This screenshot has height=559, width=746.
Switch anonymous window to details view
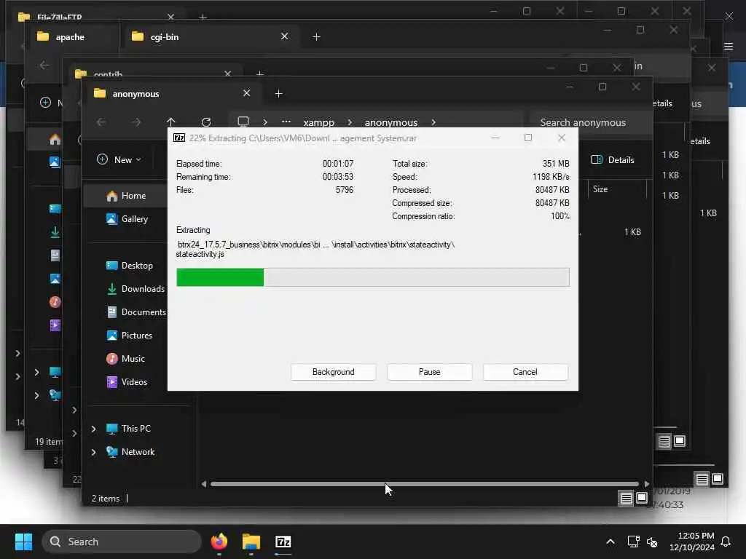(x=626, y=498)
